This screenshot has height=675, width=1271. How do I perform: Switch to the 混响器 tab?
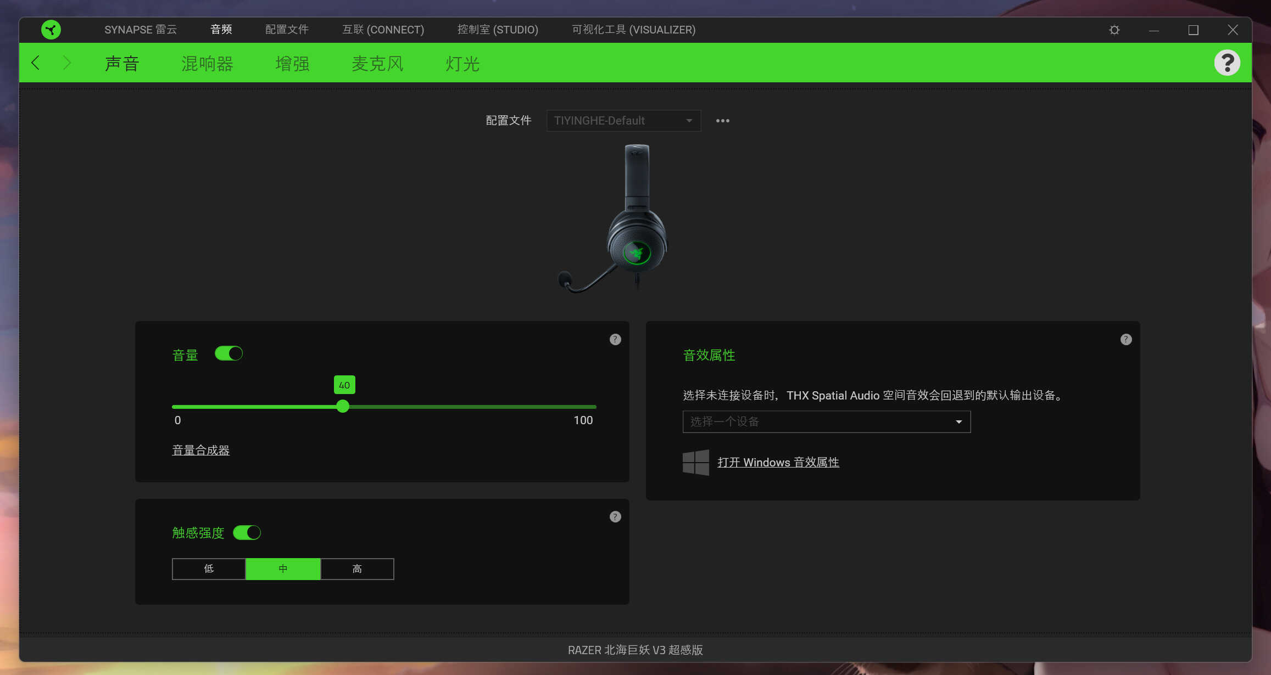click(x=207, y=64)
